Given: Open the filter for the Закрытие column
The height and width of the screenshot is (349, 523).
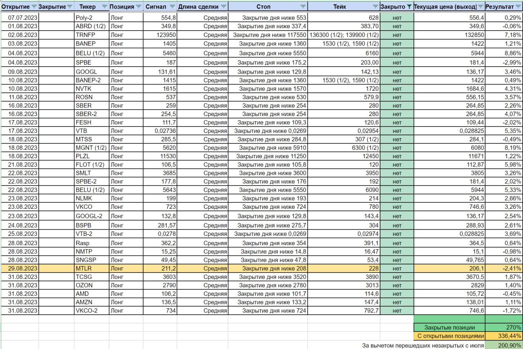Looking at the screenshot, I should 69,7.
